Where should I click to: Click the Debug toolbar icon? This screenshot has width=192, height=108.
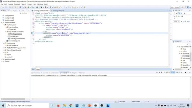[x=33, y=7]
